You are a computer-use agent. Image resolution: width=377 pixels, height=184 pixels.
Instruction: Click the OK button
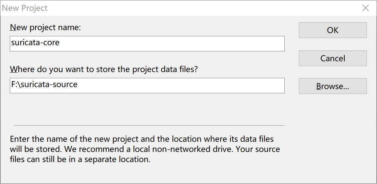pos(332,30)
